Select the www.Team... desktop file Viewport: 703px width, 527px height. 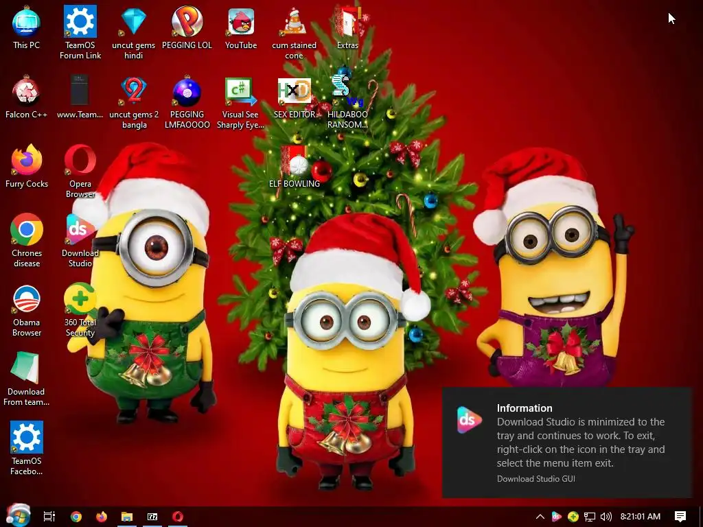(x=80, y=96)
